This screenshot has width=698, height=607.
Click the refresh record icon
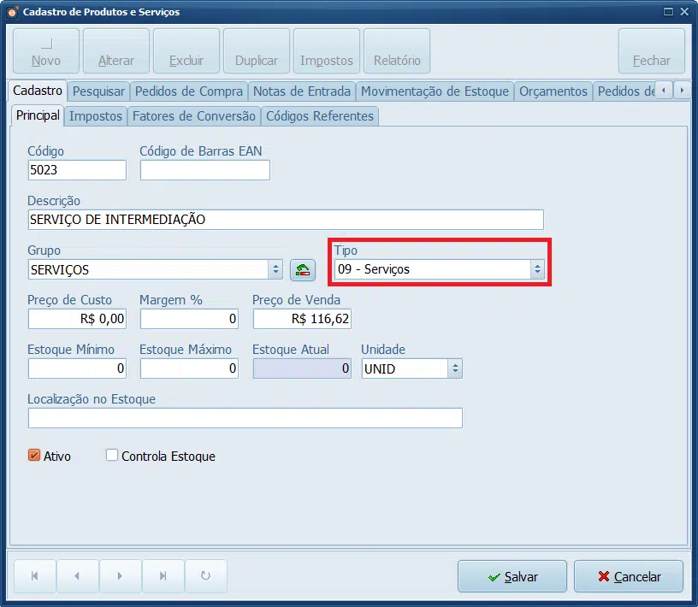[205, 576]
